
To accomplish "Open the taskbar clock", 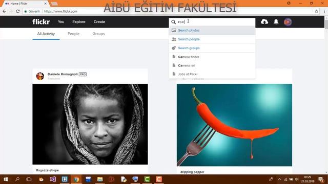I will [307, 179].
